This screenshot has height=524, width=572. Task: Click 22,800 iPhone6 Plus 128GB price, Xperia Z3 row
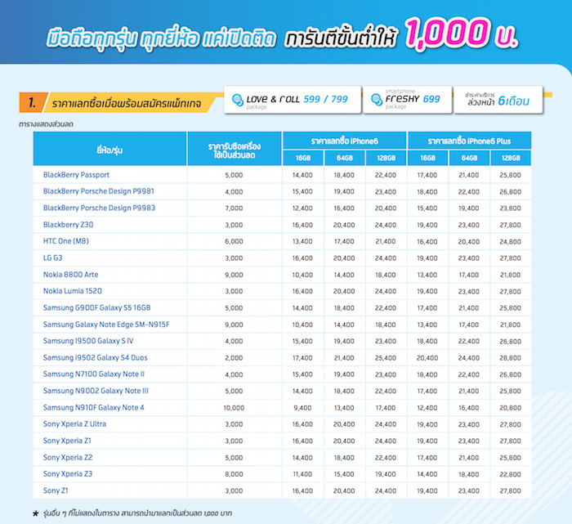pos(511,474)
